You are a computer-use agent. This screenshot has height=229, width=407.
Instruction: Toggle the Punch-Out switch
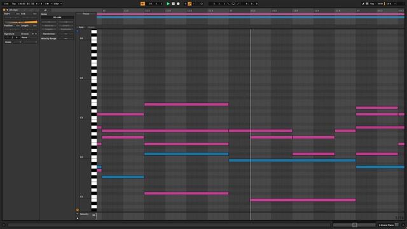238,4
